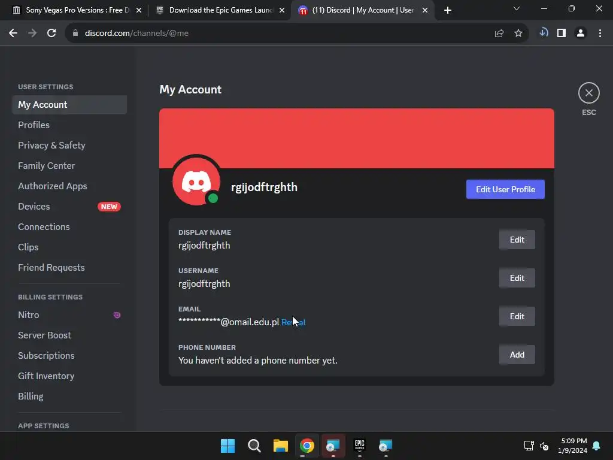This screenshot has height=460, width=613.
Task: Open the Clips settings page
Action: click(x=69, y=247)
